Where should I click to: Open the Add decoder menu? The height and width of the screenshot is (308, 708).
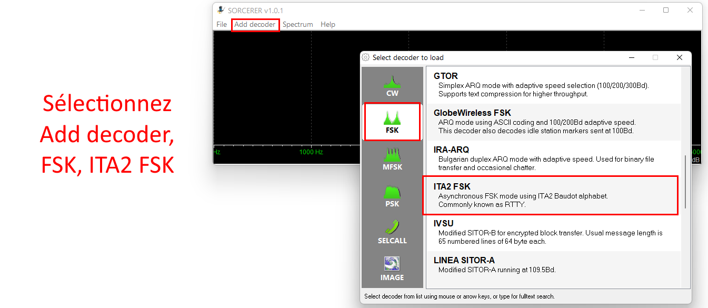[255, 24]
